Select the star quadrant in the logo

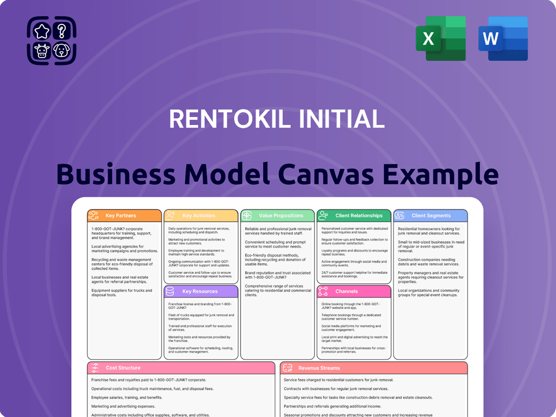click(x=41, y=31)
